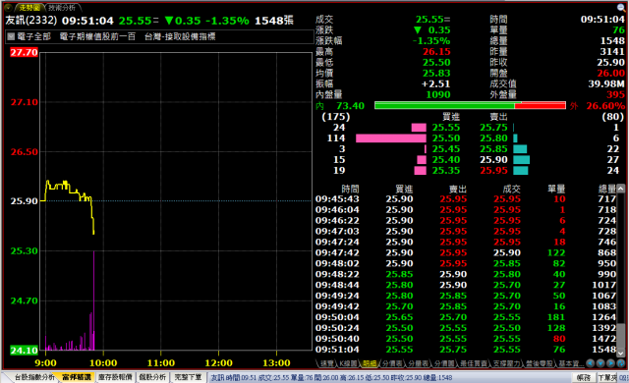This screenshot has width=629, height=383.
Task: Open the 台股指數分析 bottom tab
Action: point(34,377)
